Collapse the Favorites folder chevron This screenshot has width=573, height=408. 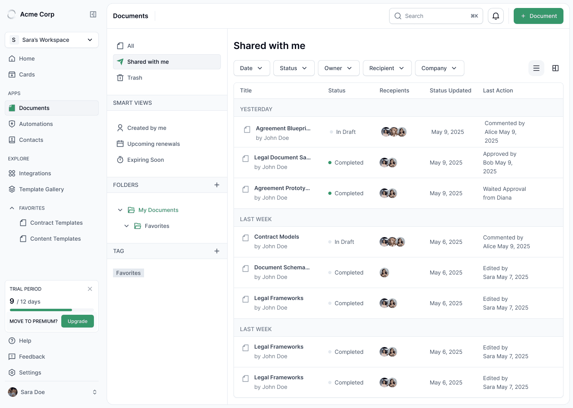click(127, 226)
